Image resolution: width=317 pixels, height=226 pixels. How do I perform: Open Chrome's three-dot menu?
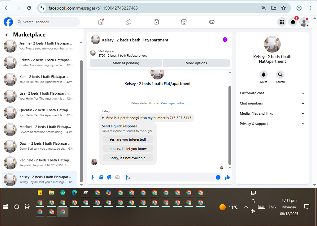(310, 8)
